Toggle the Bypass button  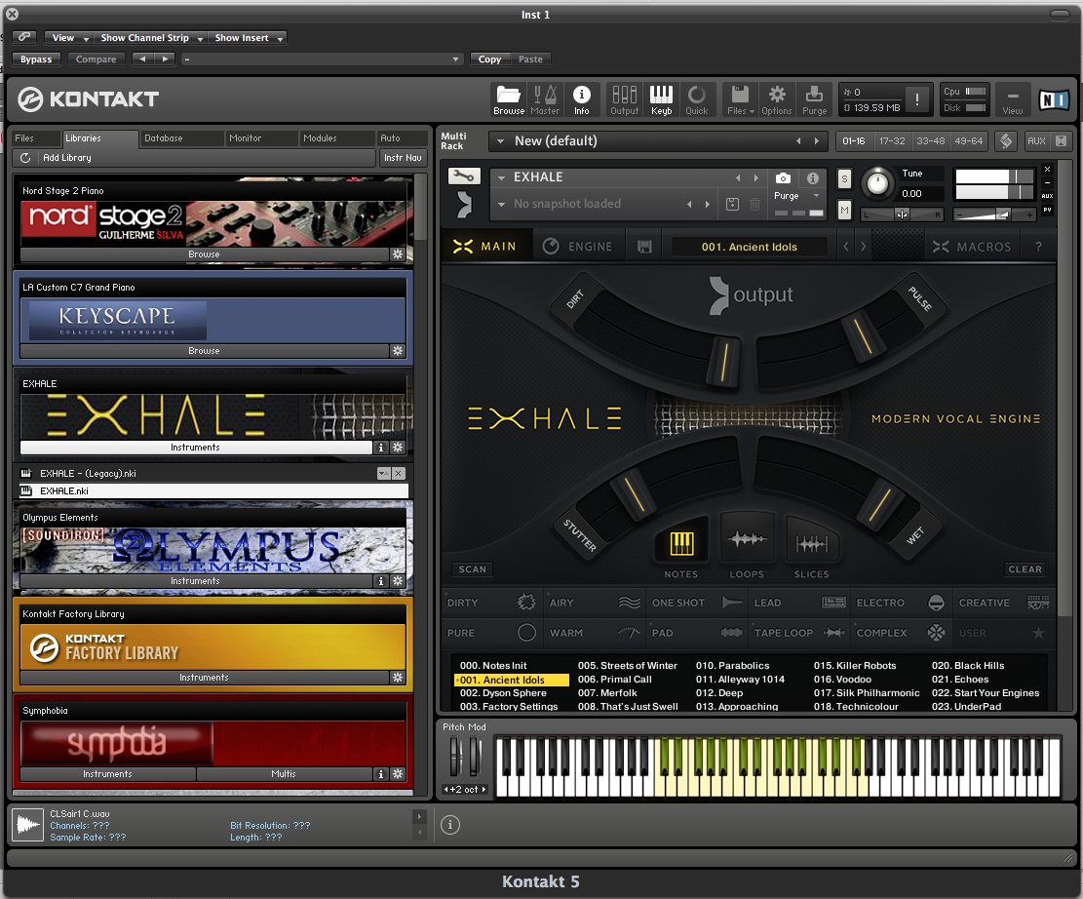(36, 59)
